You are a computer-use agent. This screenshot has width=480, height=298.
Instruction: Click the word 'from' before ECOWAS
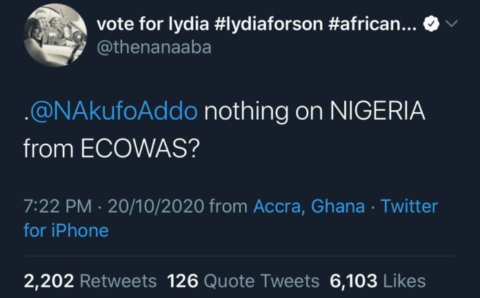click(48, 149)
